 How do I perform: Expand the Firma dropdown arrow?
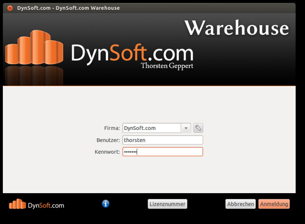(186, 128)
